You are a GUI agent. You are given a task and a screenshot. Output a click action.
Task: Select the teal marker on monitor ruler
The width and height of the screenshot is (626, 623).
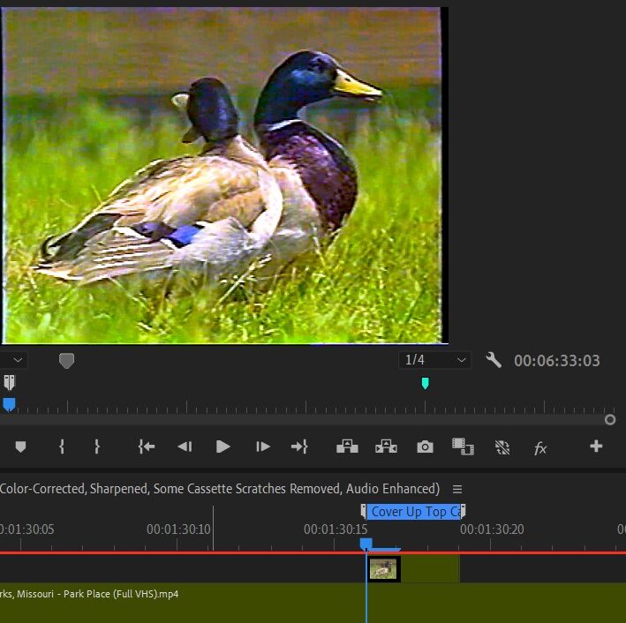tap(426, 384)
